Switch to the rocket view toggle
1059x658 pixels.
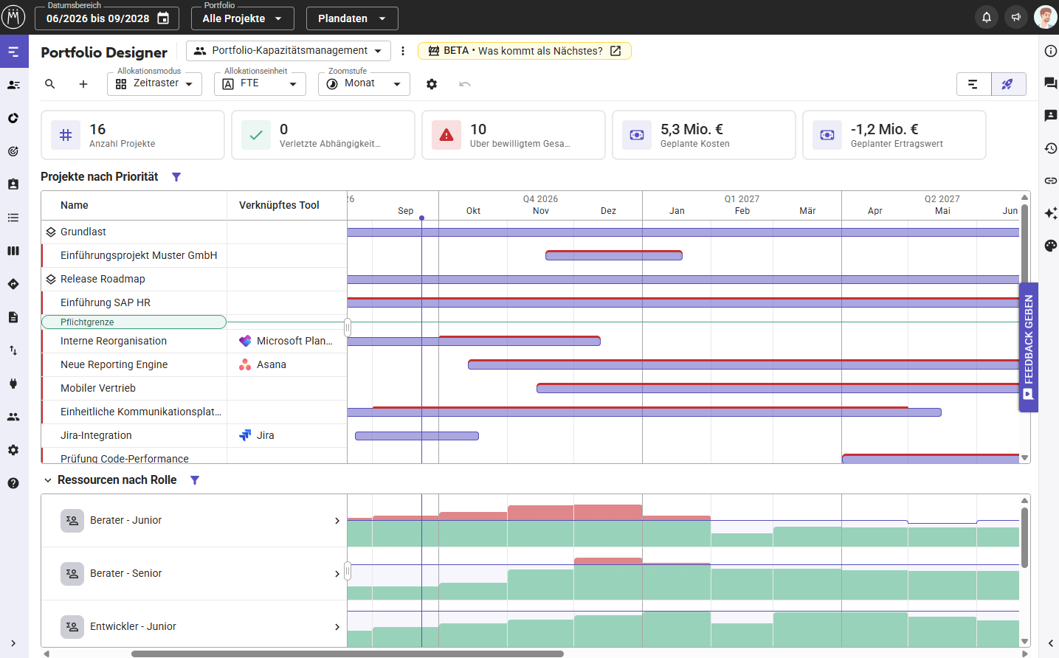(x=1008, y=84)
